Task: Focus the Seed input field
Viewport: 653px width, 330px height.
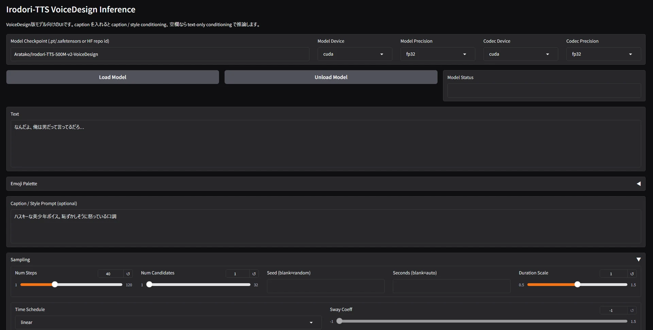Action: tap(326, 286)
